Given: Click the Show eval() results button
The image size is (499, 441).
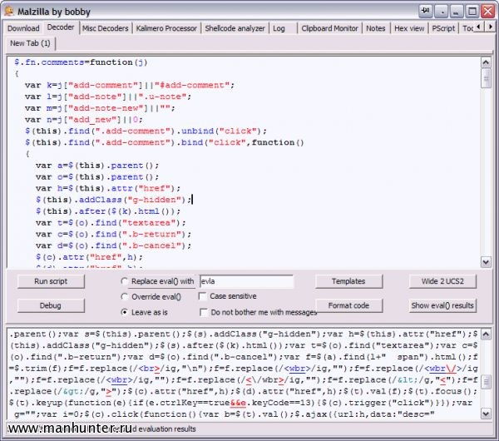Looking at the screenshot, I should 442,305.
